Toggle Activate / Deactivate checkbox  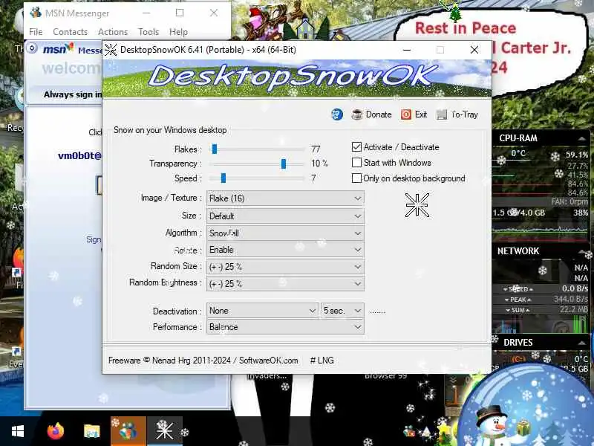356,146
